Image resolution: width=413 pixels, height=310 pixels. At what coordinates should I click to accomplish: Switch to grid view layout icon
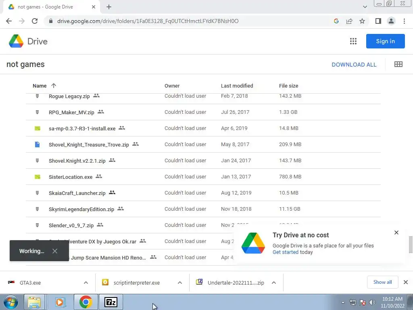[398, 64]
